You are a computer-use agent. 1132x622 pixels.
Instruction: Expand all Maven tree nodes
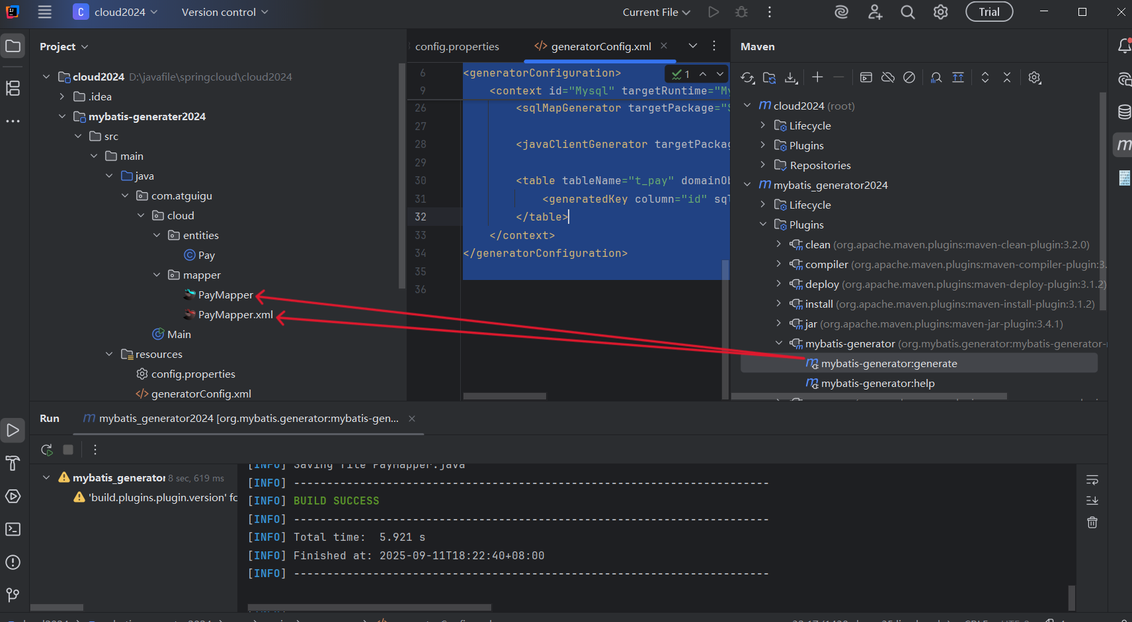coord(985,77)
